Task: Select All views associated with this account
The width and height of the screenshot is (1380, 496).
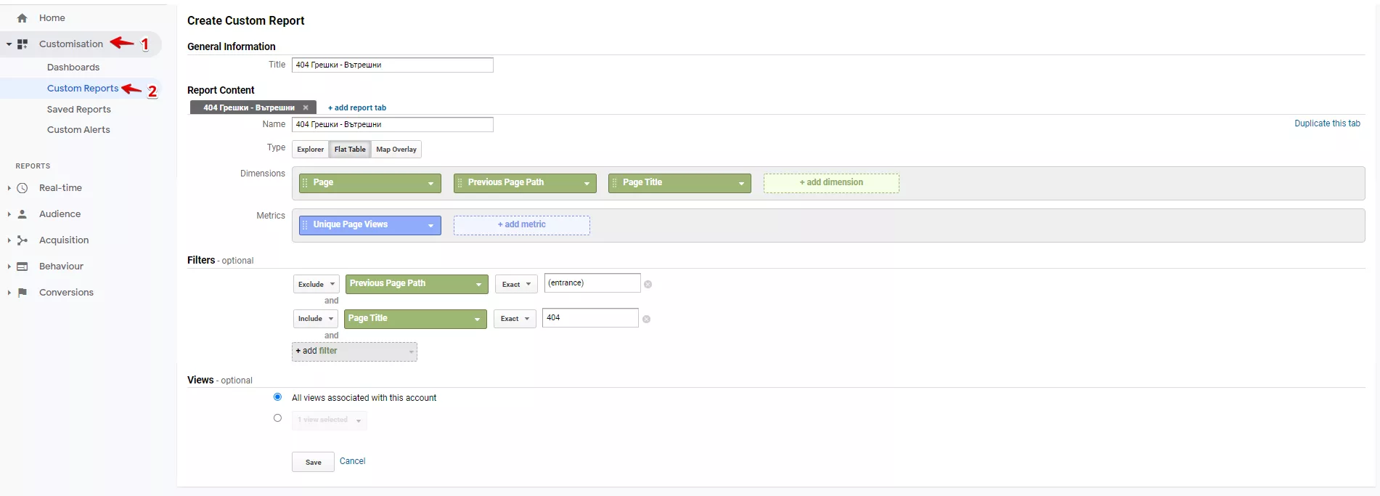Action: coord(277,397)
